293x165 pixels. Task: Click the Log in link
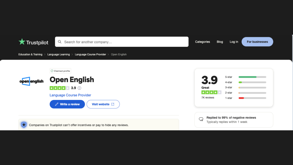point(234,42)
